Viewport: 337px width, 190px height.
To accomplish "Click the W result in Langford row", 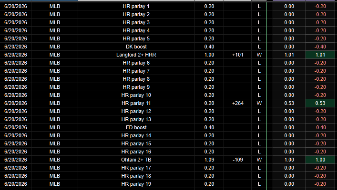I will 259,55.
